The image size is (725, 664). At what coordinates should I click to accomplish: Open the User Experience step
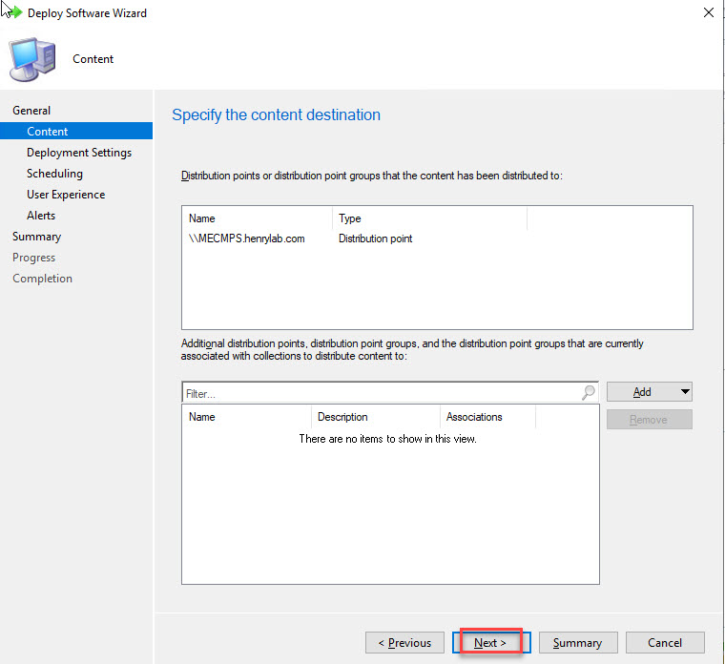66,195
